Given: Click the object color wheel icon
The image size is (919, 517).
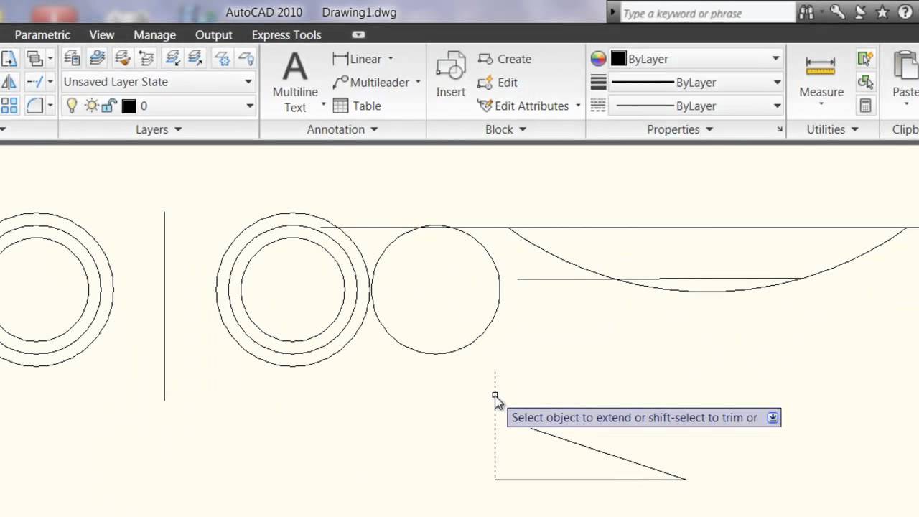Looking at the screenshot, I should [x=598, y=59].
